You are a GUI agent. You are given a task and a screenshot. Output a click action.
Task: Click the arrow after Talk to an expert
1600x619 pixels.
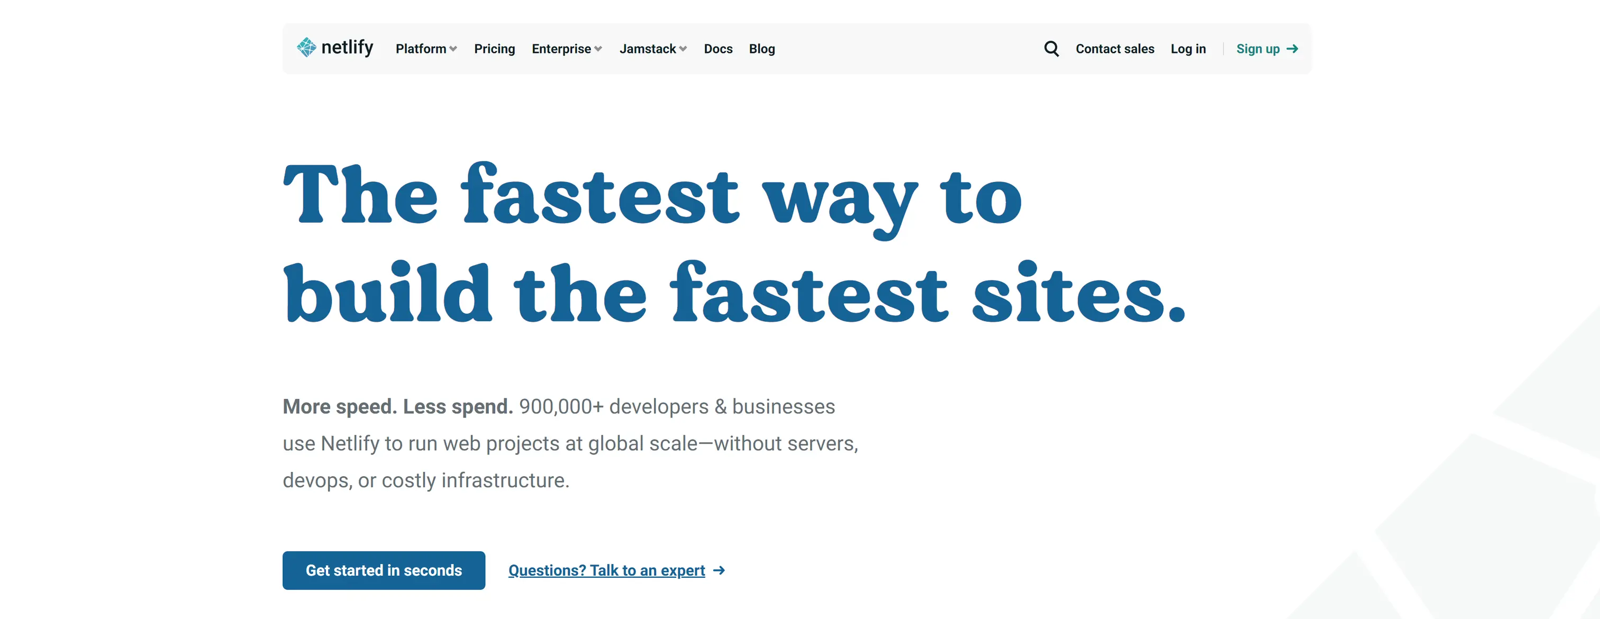719,570
